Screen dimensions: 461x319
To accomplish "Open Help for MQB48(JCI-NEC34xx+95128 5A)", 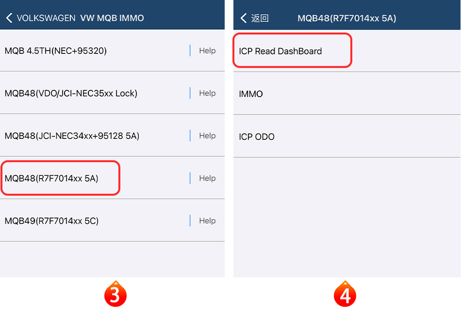I will pos(207,136).
